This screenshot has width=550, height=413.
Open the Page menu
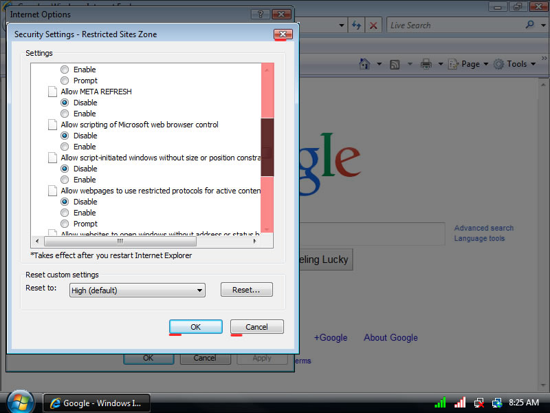[470, 64]
